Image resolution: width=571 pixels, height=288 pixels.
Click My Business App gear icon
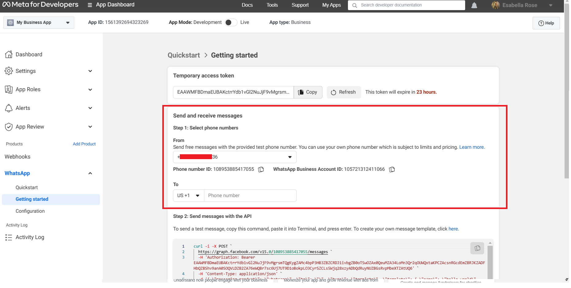tap(10, 23)
